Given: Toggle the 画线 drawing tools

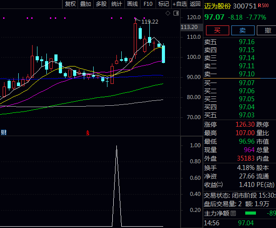Looking at the screenshot, I should [x=132, y=4].
